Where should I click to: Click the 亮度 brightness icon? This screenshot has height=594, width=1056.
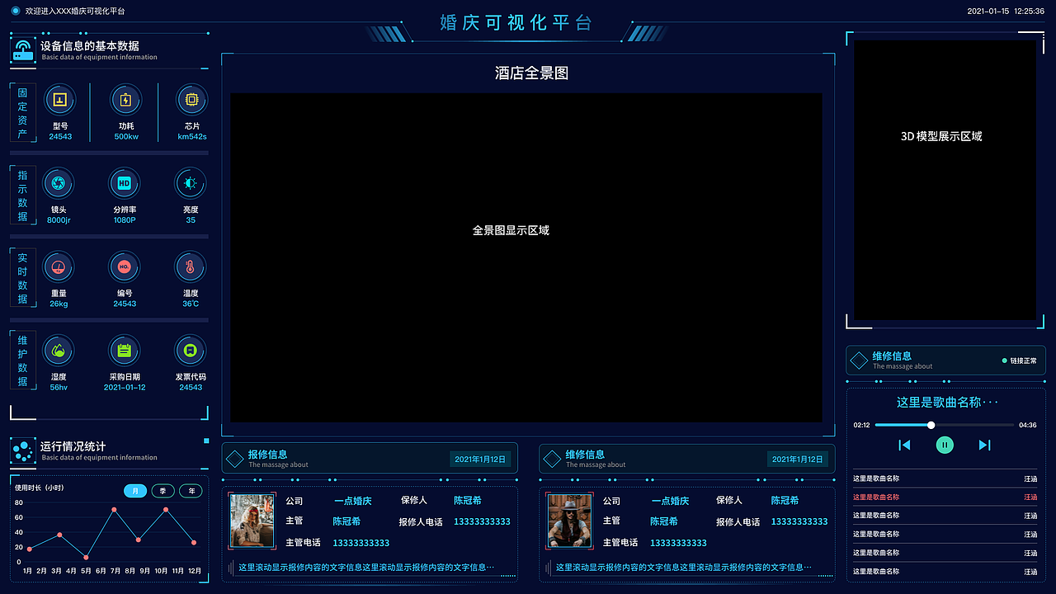191,183
